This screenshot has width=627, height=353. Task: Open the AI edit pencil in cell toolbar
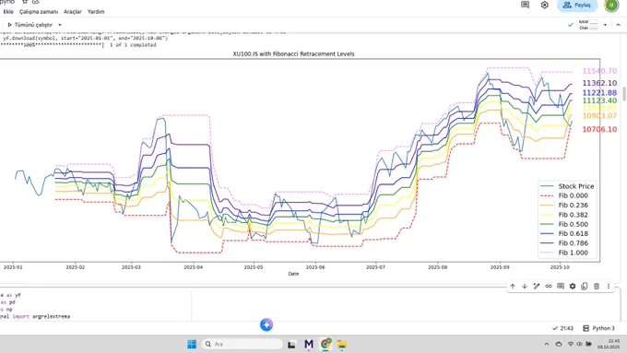click(537, 287)
